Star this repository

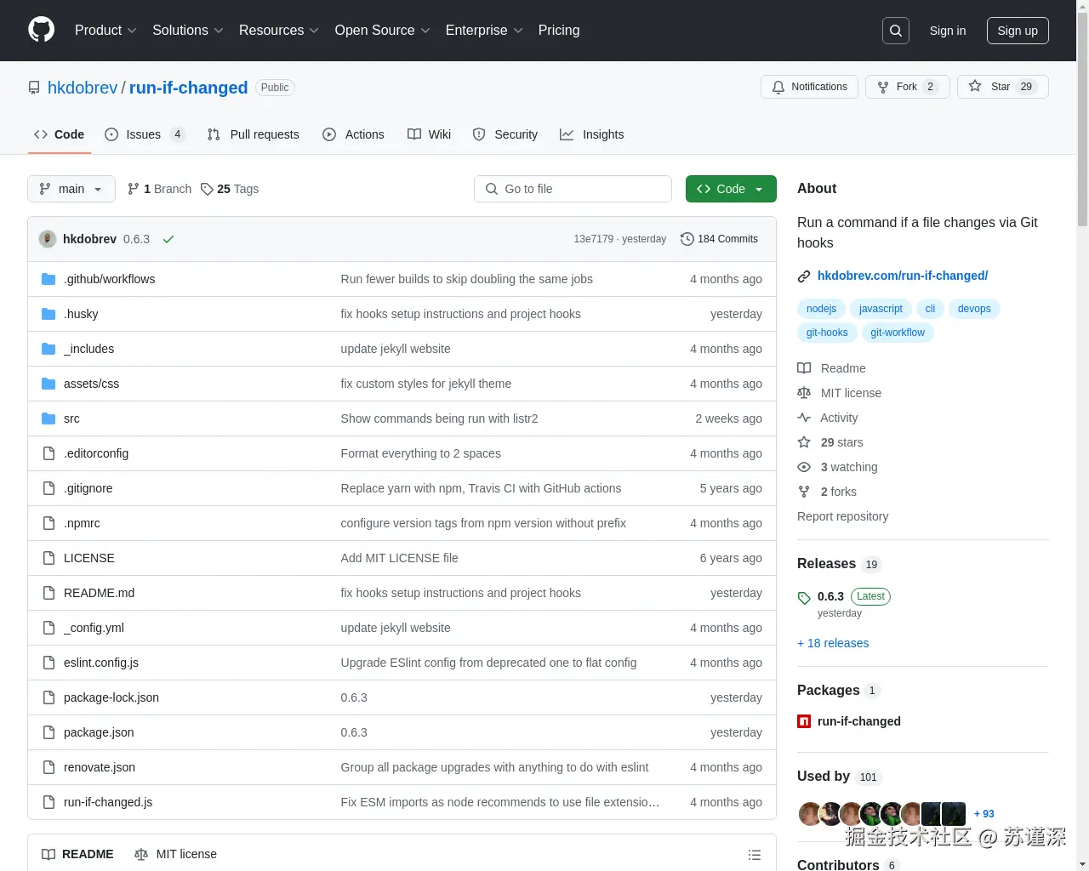[x=1003, y=87]
